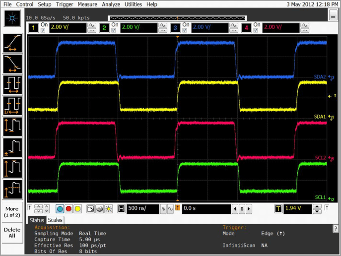Open the Trigger menu
341x256 pixels.
click(64, 4)
